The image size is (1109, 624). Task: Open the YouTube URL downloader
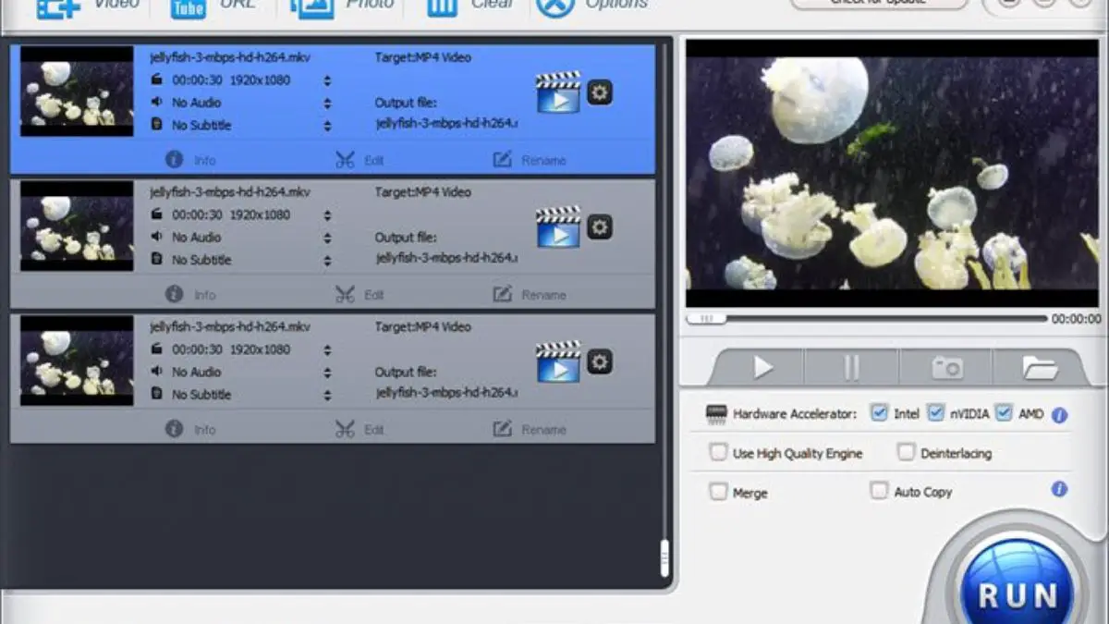(x=189, y=7)
